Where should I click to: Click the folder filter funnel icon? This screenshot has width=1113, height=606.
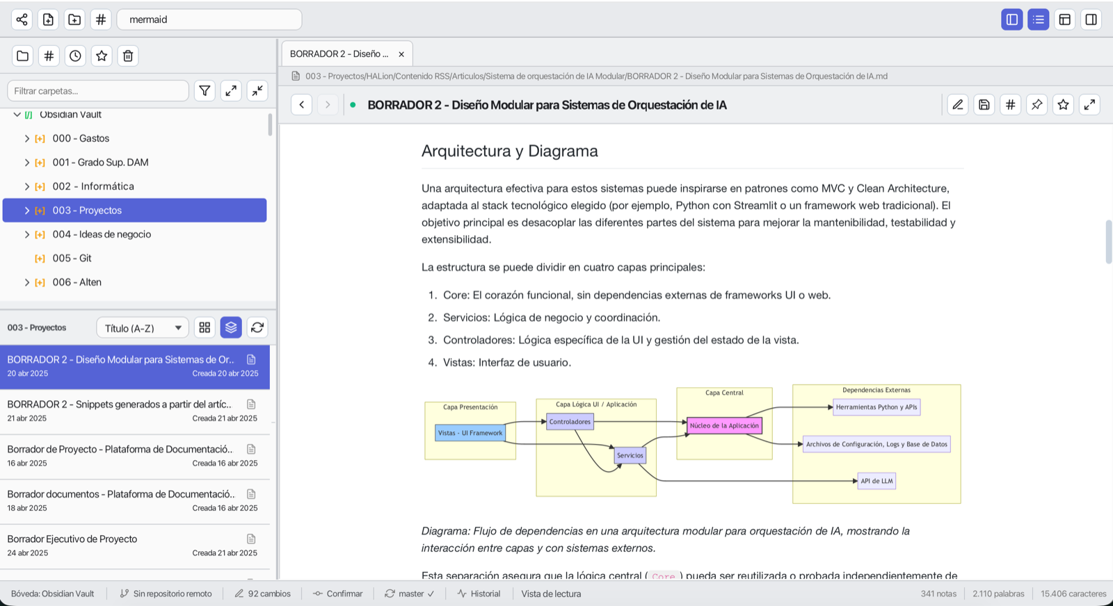(205, 91)
